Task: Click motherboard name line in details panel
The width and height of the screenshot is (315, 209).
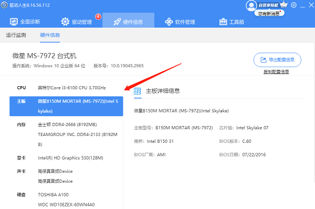Action: (x=182, y=111)
